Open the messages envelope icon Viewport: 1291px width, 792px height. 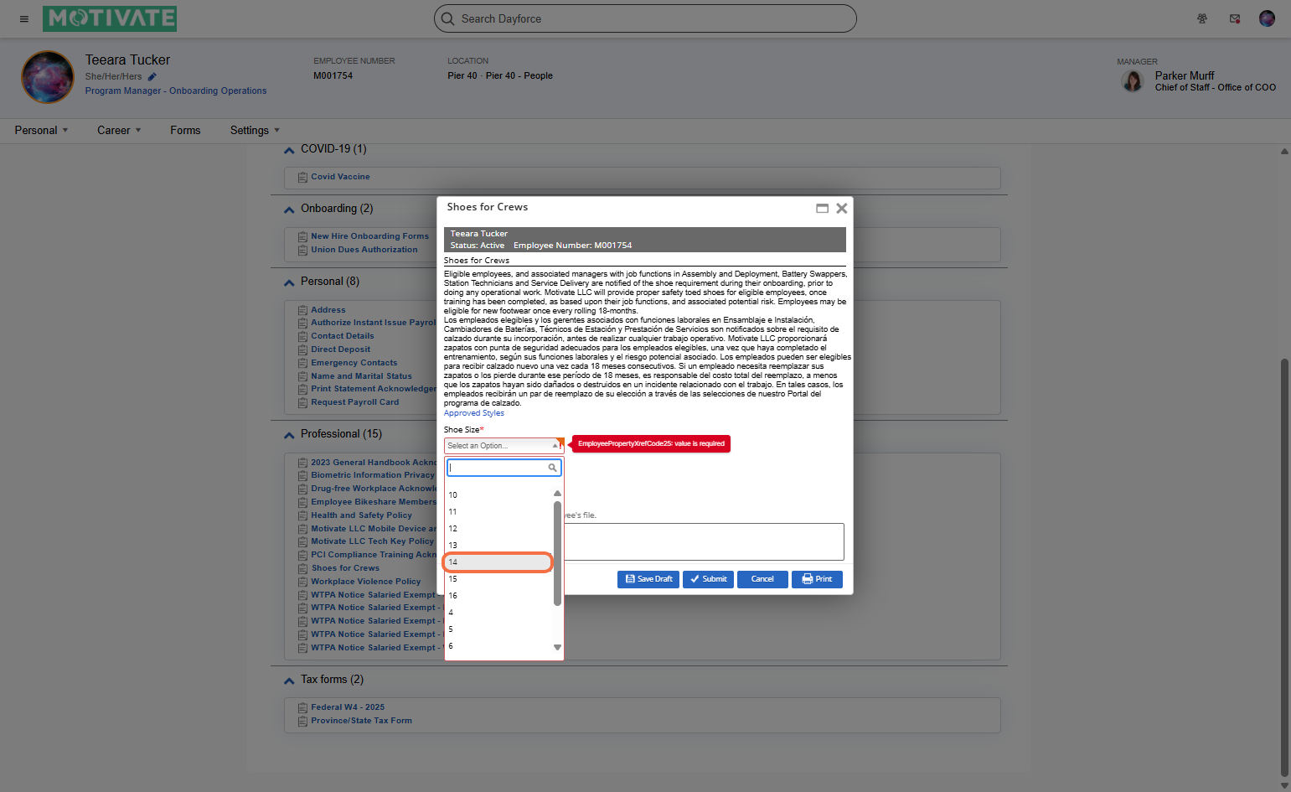[x=1235, y=18]
